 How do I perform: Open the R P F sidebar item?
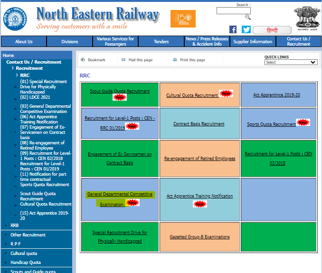click(16, 244)
